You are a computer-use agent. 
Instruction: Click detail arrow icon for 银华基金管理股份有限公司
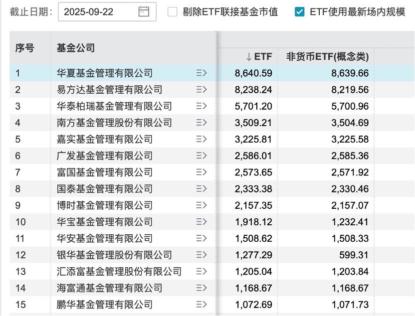[202, 255]
